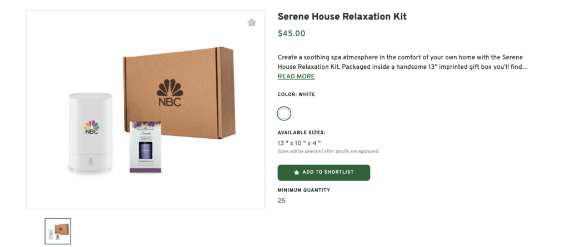The width and height of the screenshot is (569, 247).
Task: Click the lavender essential oil package
Action: point(146,147)
